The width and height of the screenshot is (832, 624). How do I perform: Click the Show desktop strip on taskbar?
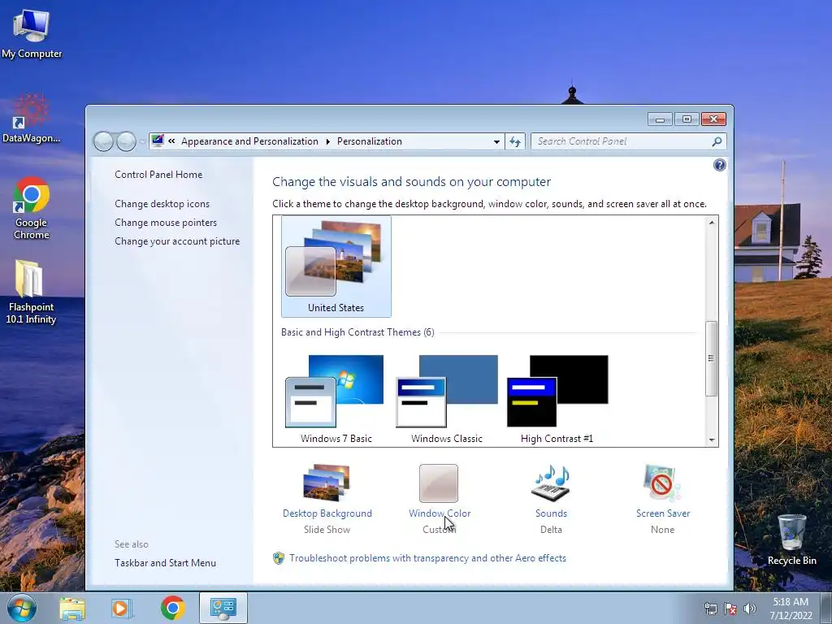[826, 608]
